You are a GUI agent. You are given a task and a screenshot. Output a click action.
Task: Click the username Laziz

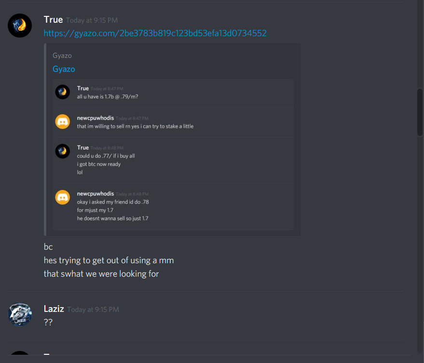click(54, 309)
